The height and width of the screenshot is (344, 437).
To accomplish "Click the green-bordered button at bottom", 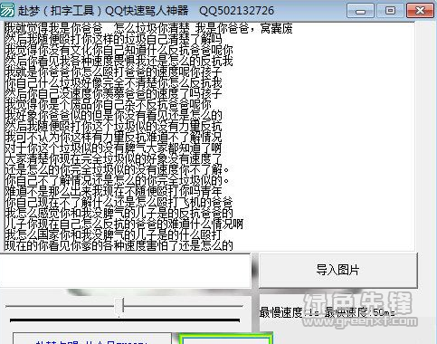I will click(x=226, y=339).
